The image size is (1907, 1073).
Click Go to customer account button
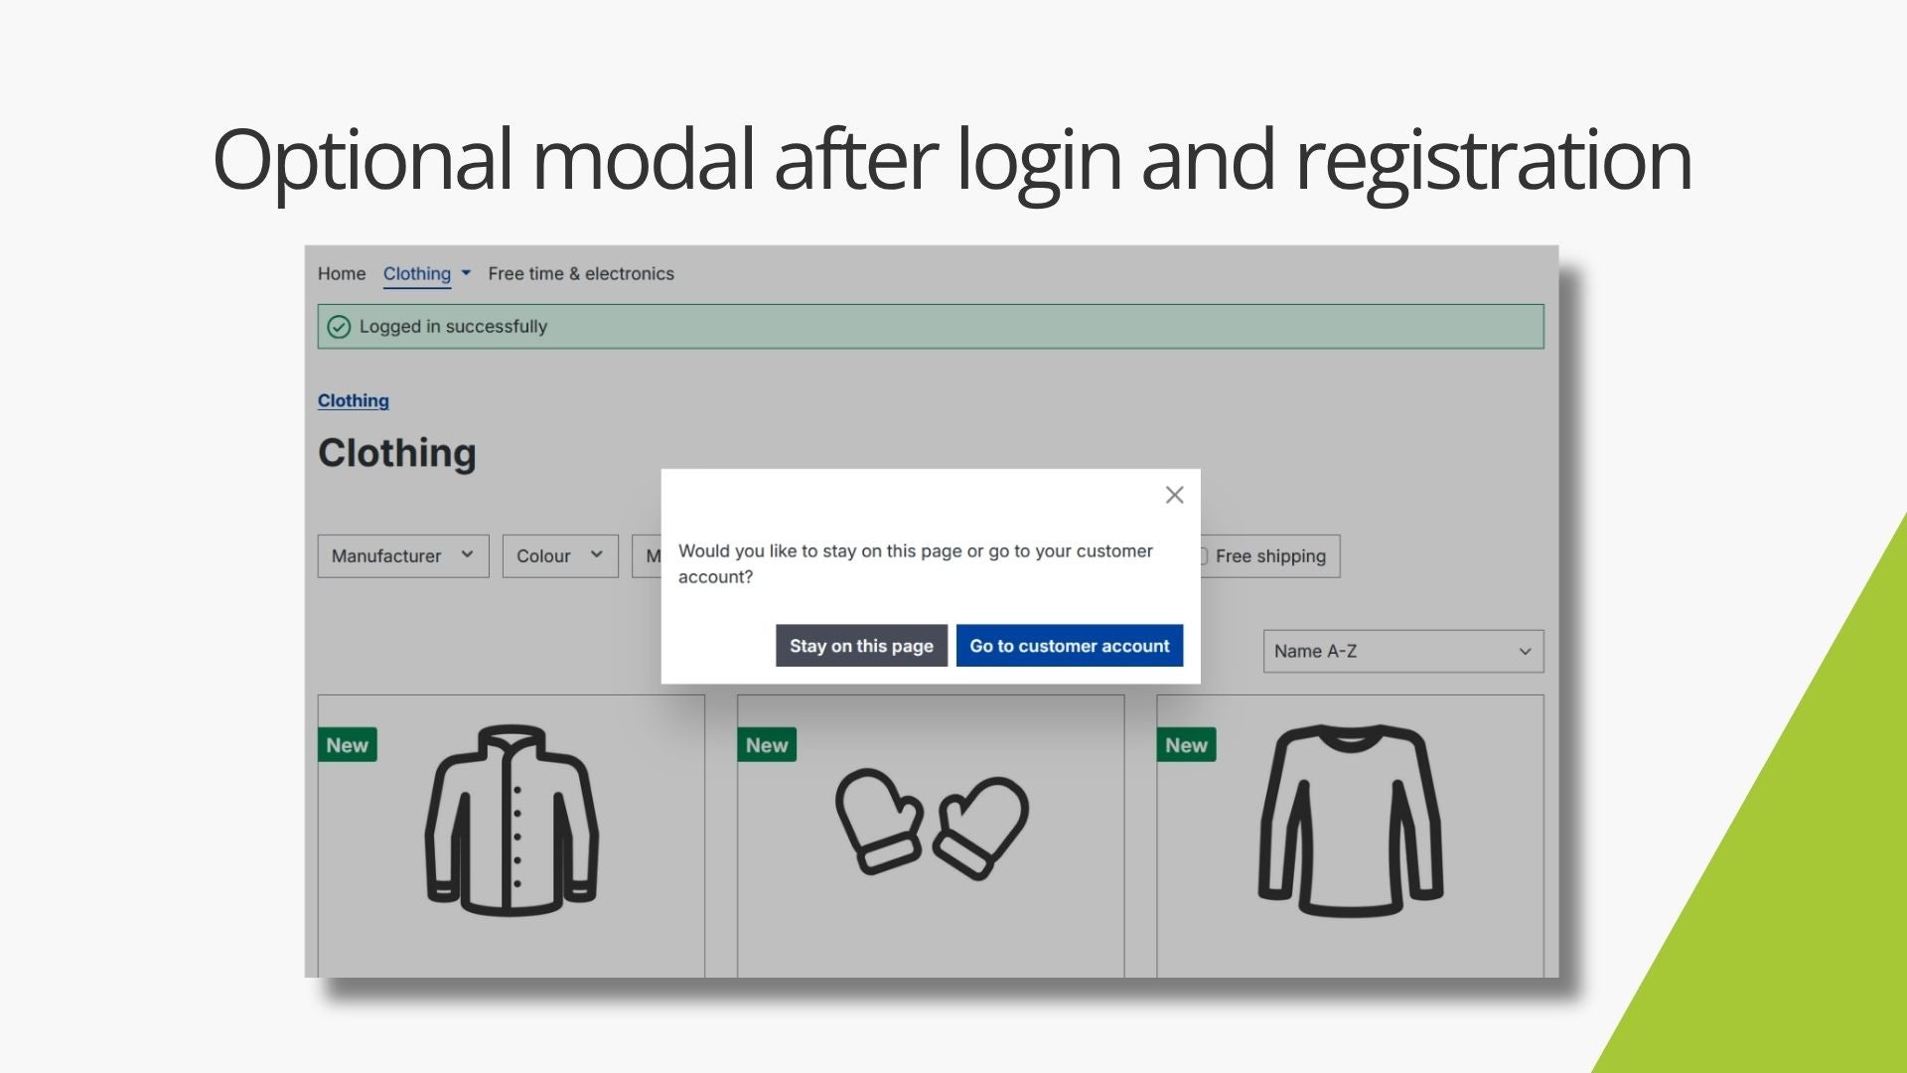(1070, 646)
